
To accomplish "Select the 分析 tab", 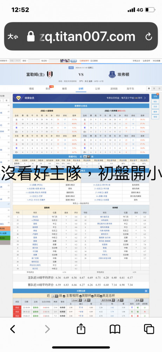I will (x=81, y=89).
